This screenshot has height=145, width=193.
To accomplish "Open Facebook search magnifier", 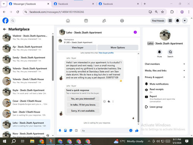I will pyautogui.click(x=13, y=20).
